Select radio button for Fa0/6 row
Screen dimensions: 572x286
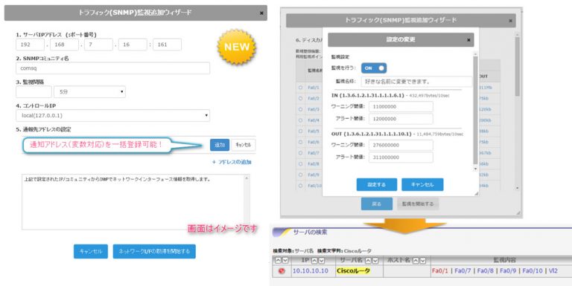pos(301,142)
